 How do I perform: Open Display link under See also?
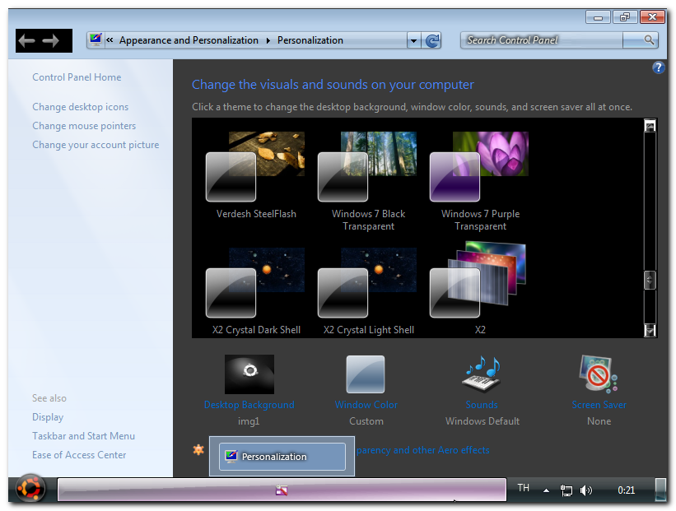pyautogui.click(x=48, y=417)
